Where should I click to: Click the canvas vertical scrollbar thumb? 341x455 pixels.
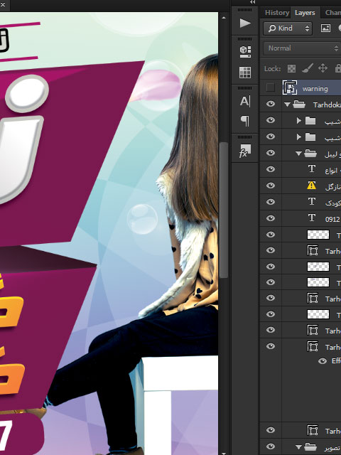[x=224, y=210]
